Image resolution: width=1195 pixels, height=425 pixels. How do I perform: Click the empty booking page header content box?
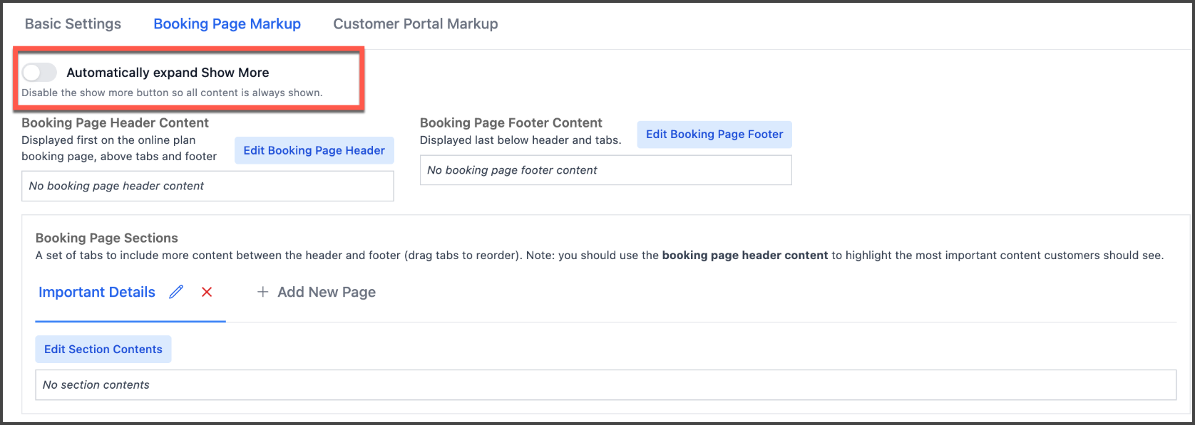click(x=207, y=186)
